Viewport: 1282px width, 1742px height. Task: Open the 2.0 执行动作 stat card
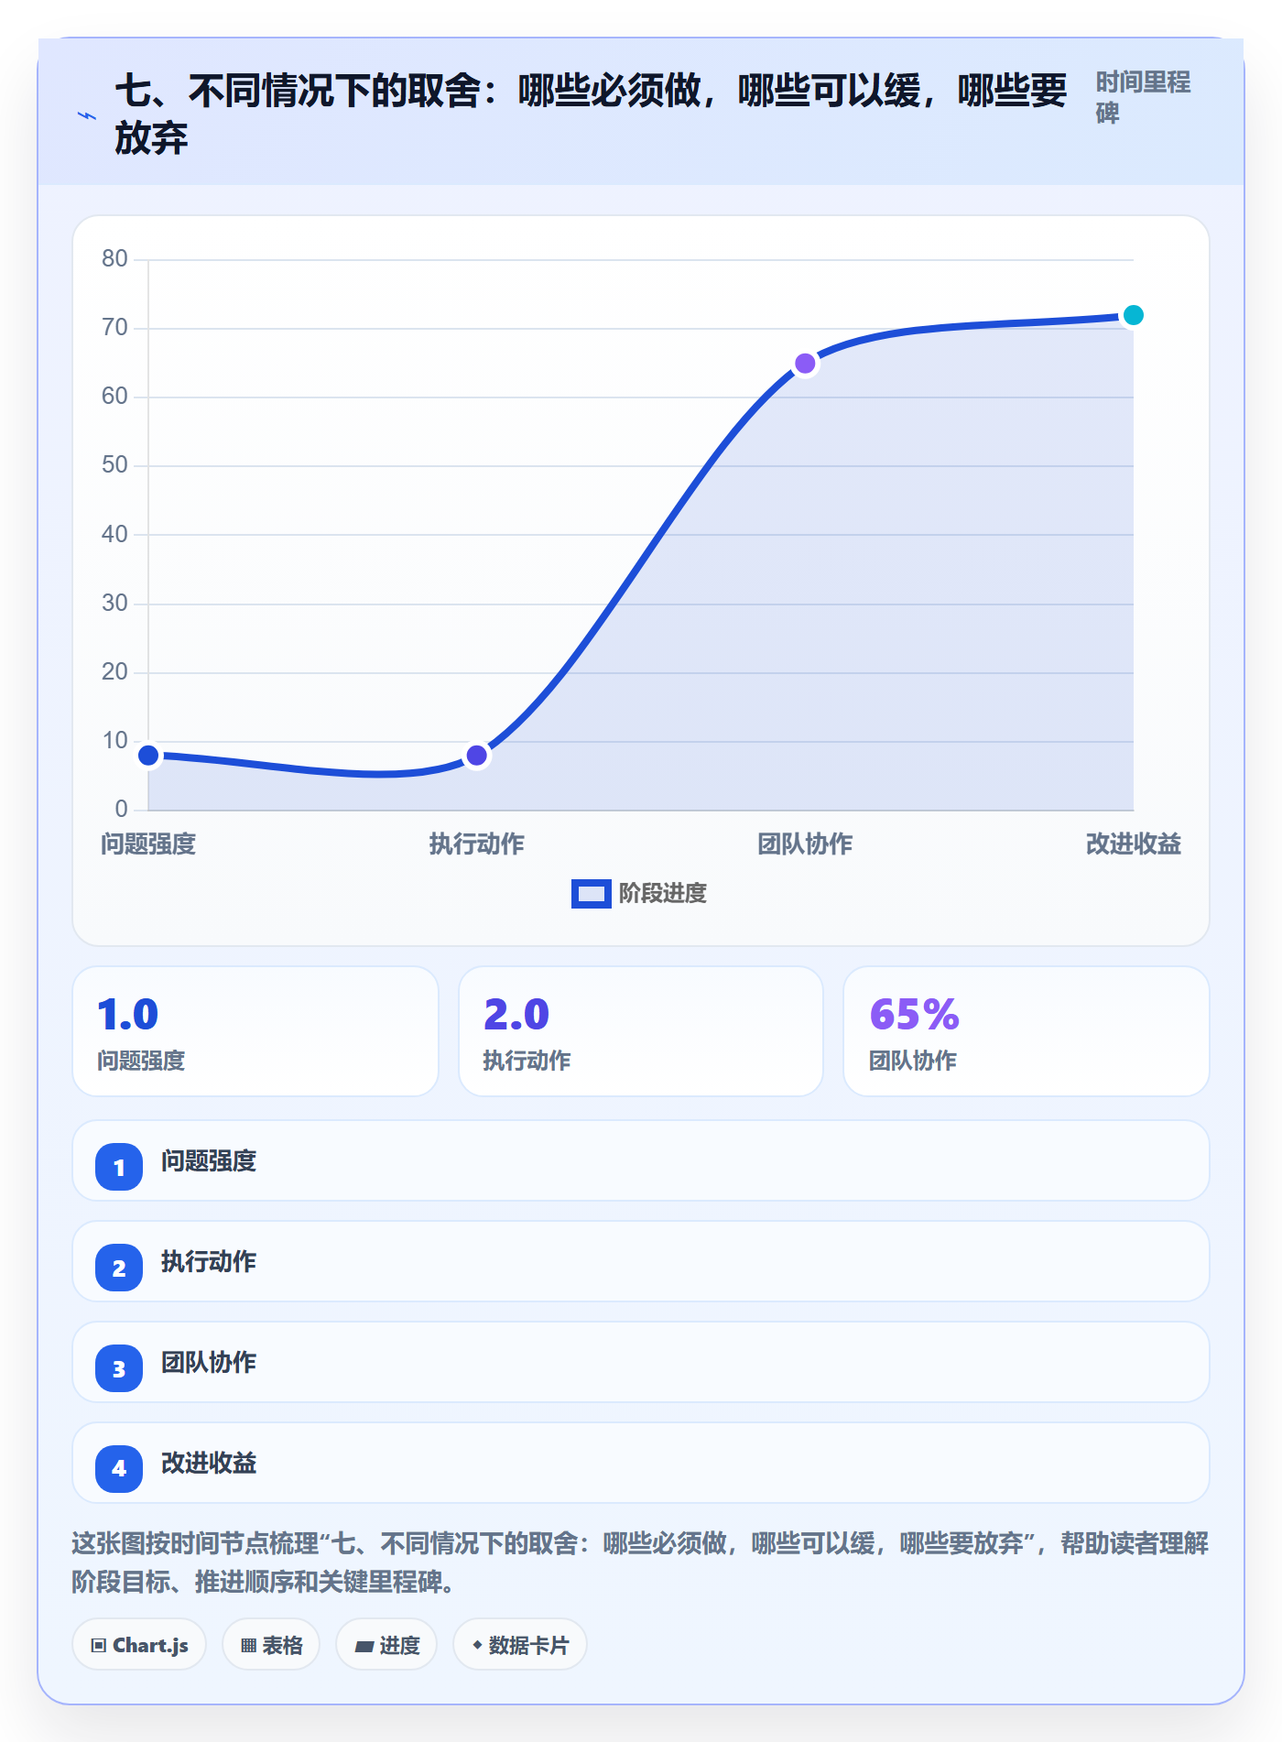click(641, 1031)
